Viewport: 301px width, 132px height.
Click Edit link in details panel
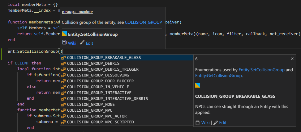coord(223,123)
